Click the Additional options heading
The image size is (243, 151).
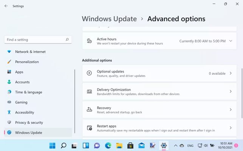click(x=97, y=60)
